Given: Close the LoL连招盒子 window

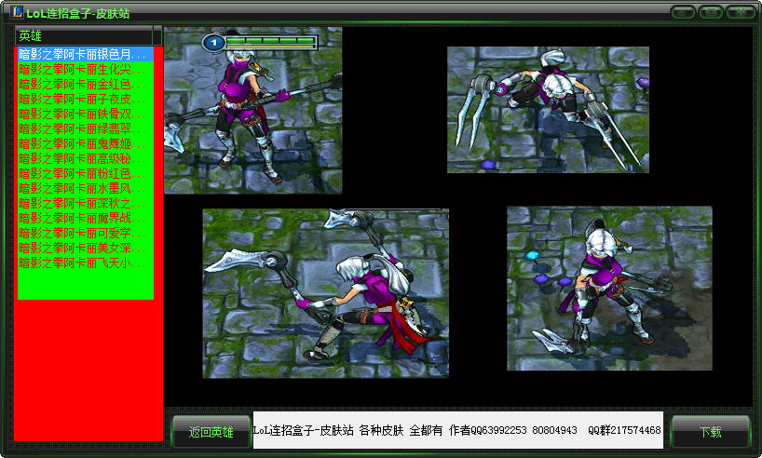Looking at the screenshot, I should pyautogui.click(x=741, y=12).
